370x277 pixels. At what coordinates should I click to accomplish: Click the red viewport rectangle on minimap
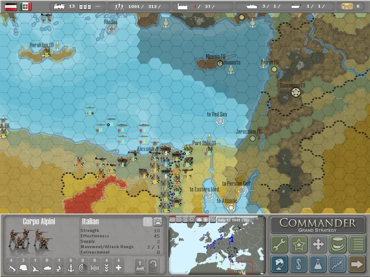click(241, 268)
